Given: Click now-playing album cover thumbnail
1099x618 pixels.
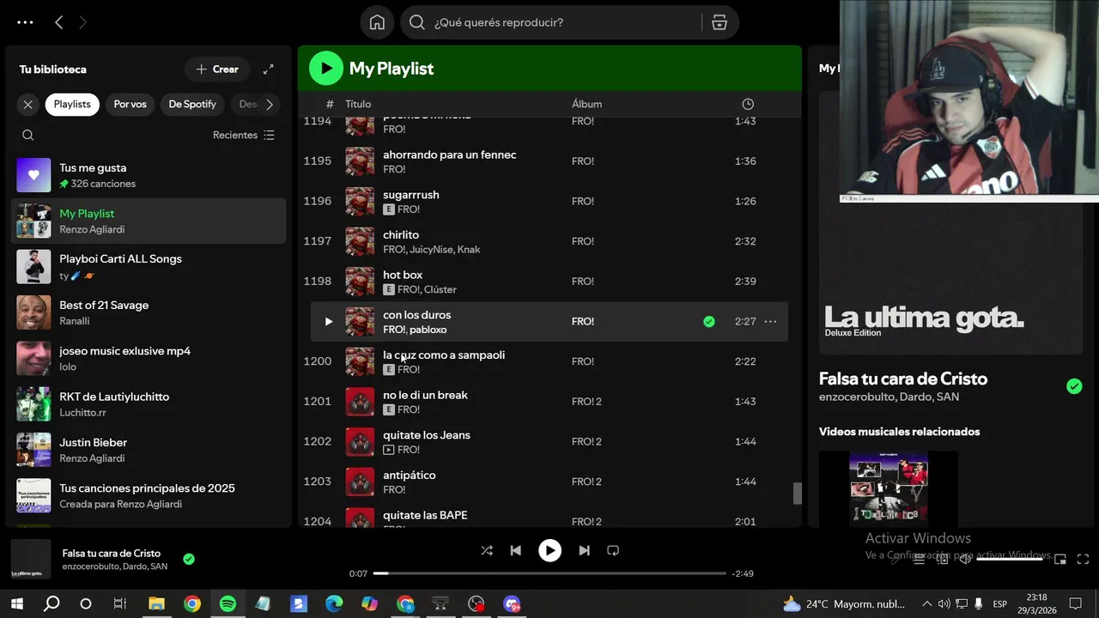Looking at the screenshot, I should click(31, 559).
